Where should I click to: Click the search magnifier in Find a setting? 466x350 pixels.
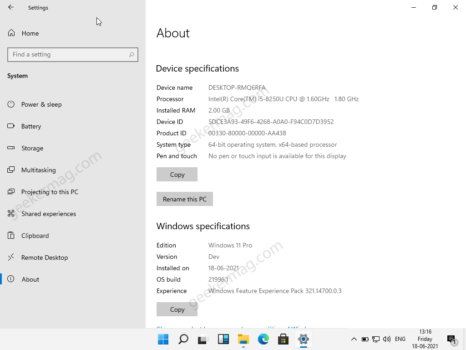tap(132, 55)
